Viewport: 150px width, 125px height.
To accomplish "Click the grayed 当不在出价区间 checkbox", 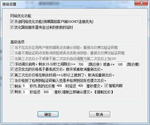I will [12, 47].
